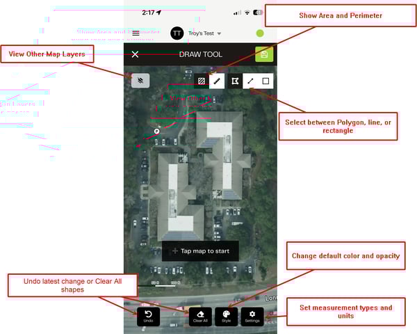Select the line drawing tool

[250, 81]
